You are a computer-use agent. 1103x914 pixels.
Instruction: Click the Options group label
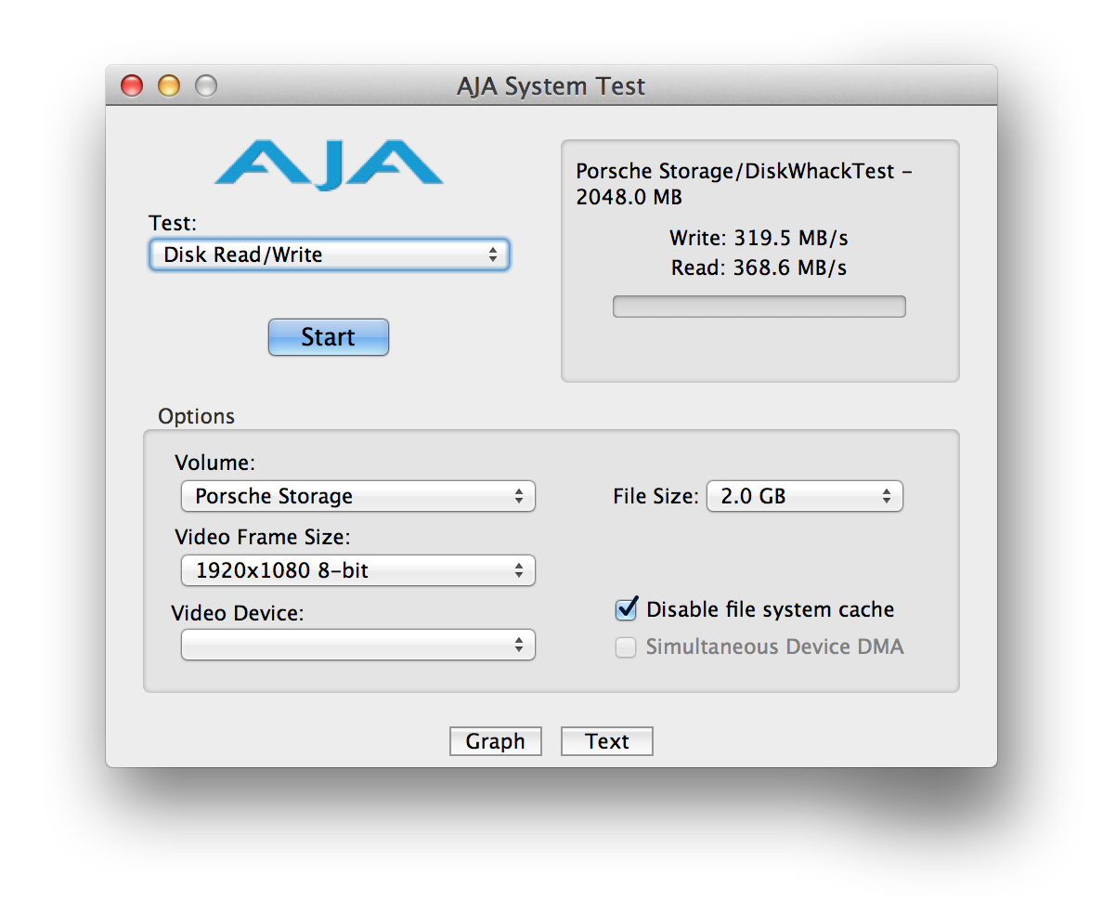click(x=196, y=416)
